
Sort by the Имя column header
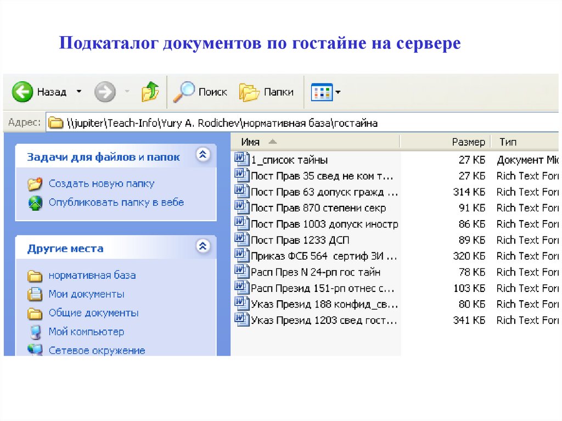[x=315, y=142]
